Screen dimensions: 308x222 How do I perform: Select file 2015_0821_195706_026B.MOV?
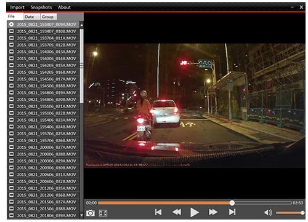(x=43, y=140)
